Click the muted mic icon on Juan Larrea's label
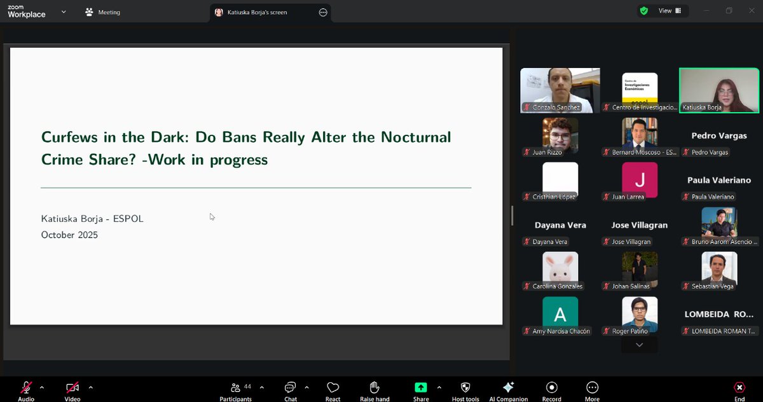763x402 pixels. [607, 197]
